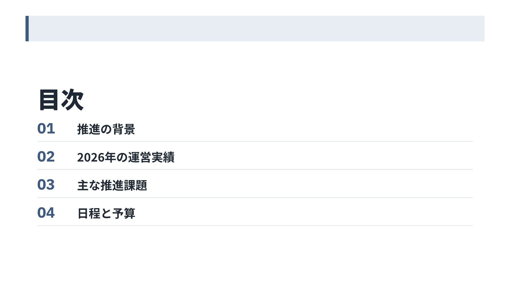The height and width of the screenshot is (286, 510).
Task: Select the number 01
Action: pos(46,129)
